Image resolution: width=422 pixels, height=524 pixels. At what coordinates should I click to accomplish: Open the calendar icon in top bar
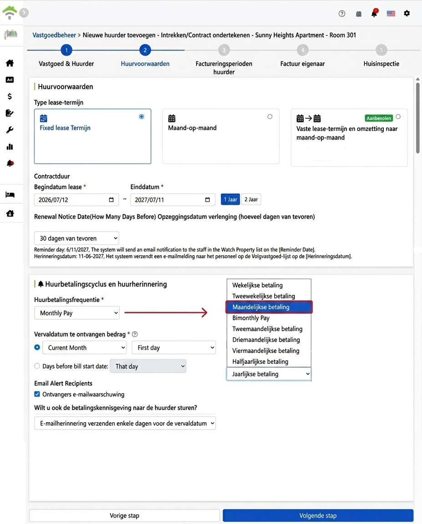point(358,14)
